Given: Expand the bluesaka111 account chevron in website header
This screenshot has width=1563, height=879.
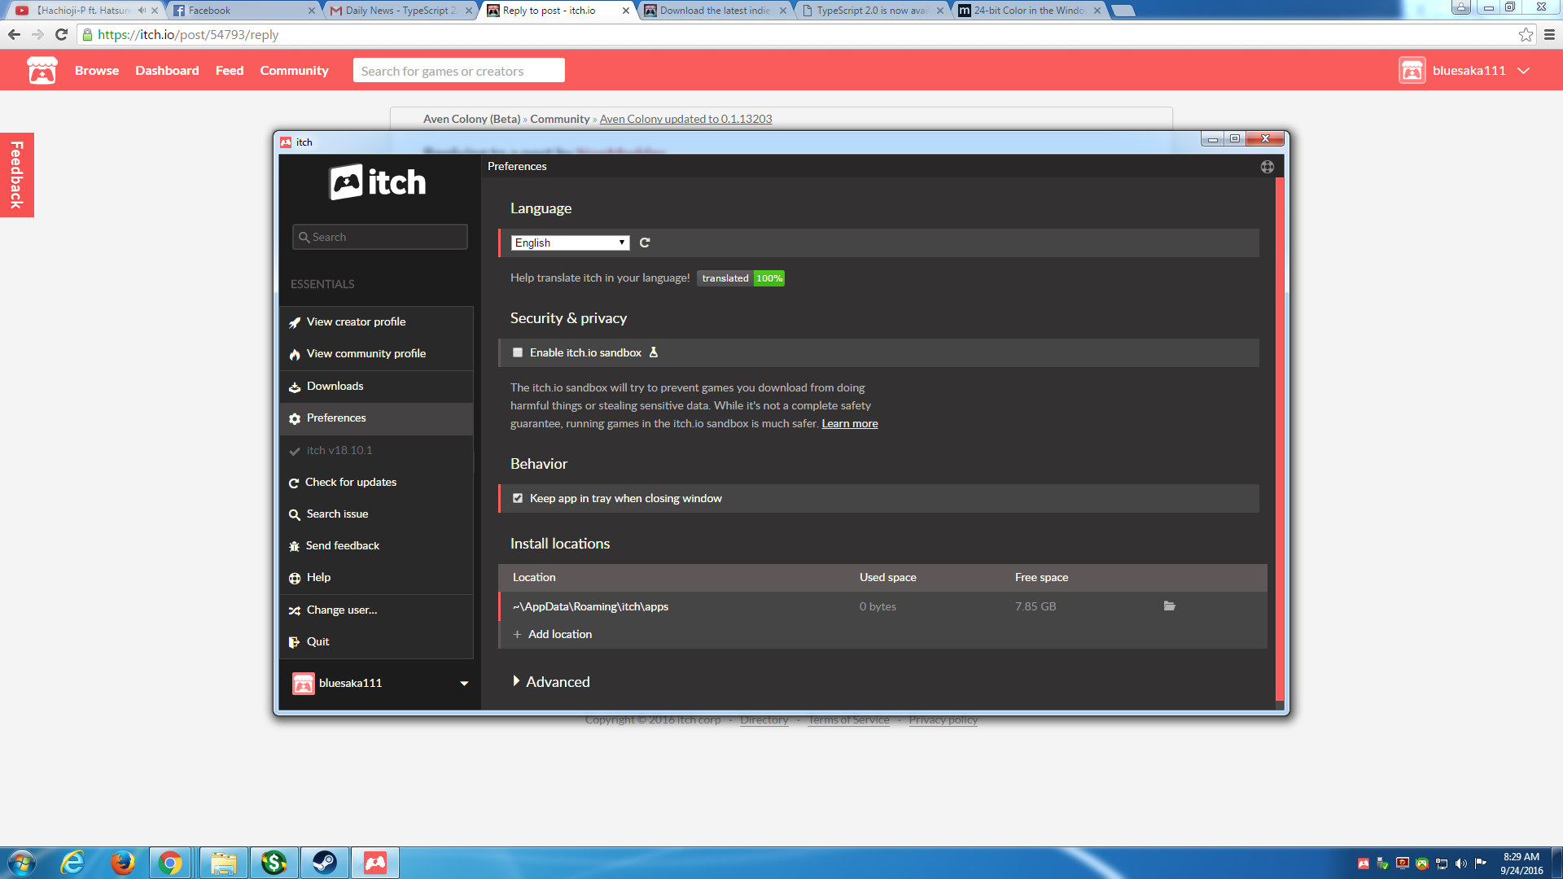Looking at the screenshot, I should 1524,71.
